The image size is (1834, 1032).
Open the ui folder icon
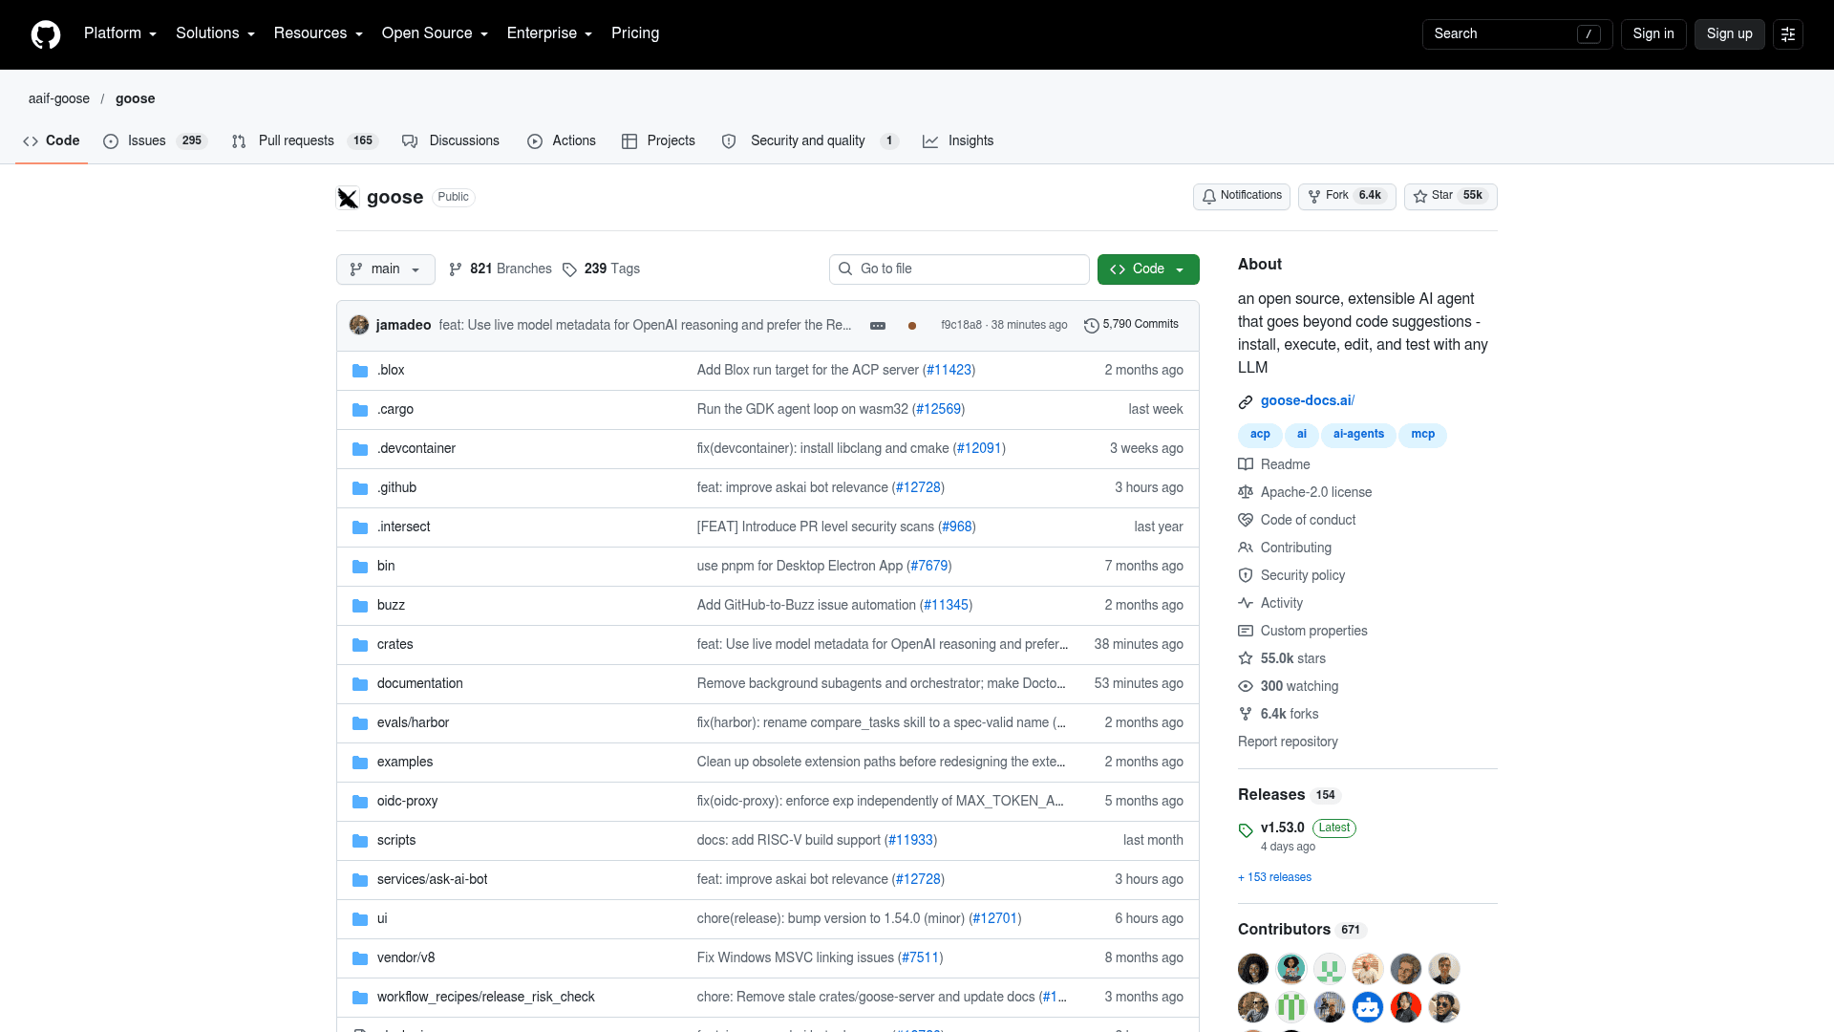[360, 919]
